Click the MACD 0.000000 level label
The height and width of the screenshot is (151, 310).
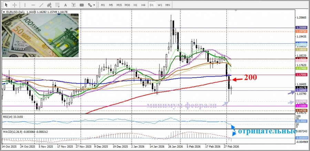[301, 138]
